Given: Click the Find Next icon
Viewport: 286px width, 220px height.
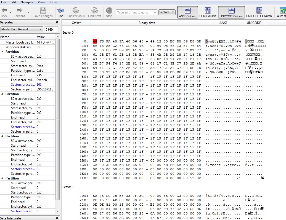Looking at the screenshot, I should click(94, 10).
